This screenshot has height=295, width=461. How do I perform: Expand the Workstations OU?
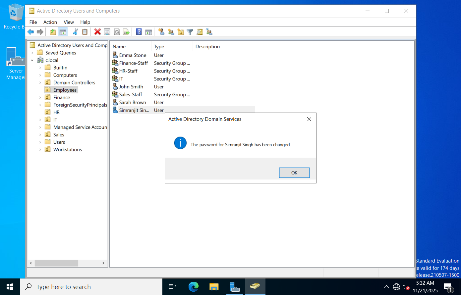click(40, 150)
